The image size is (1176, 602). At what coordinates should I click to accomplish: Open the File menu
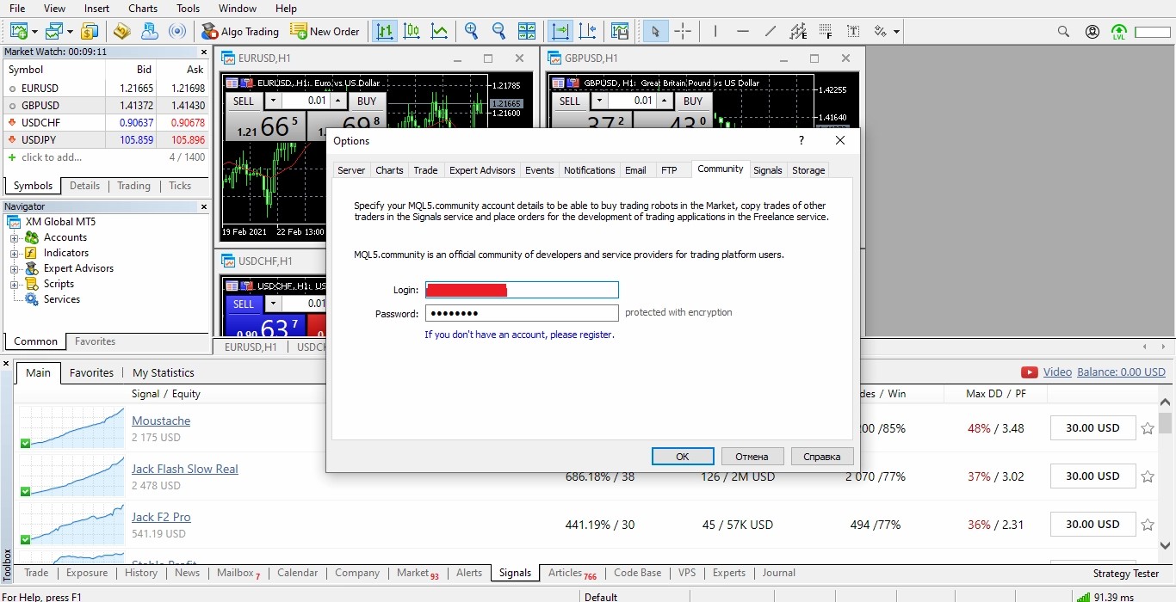click(17, 9)
